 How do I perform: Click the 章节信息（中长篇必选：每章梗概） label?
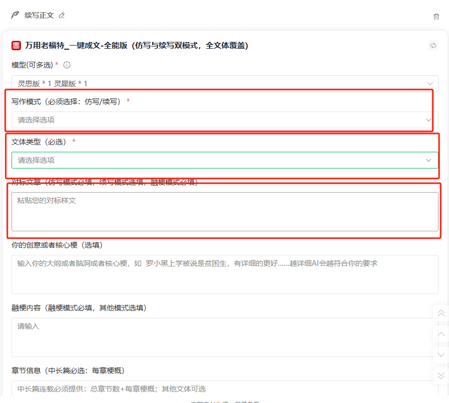68,371
